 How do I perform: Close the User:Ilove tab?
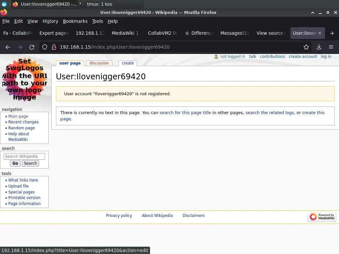point(320,33)
